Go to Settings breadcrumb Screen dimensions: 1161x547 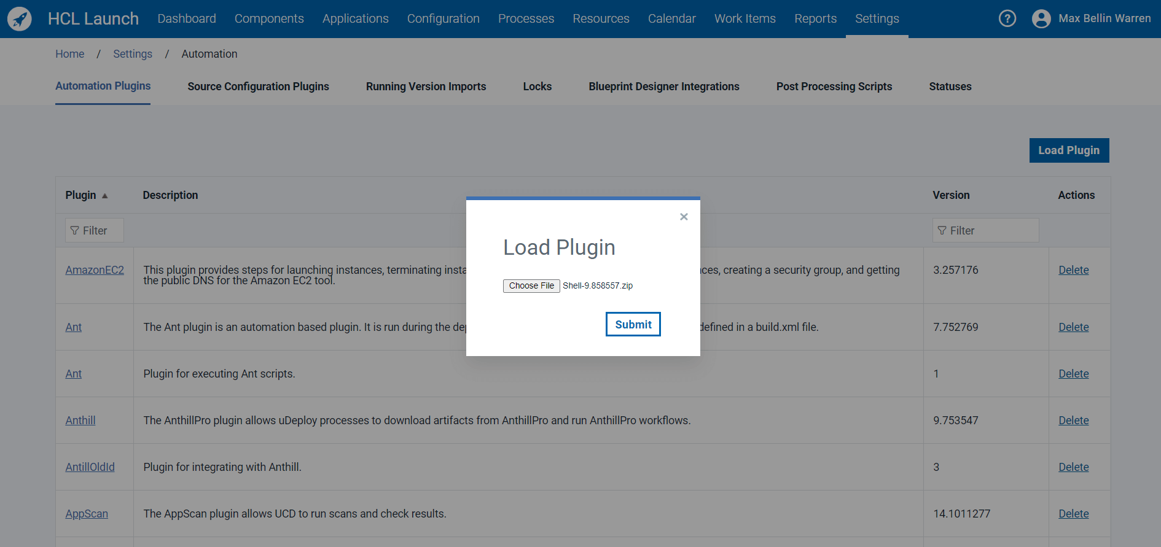click(x=133, y=54)
